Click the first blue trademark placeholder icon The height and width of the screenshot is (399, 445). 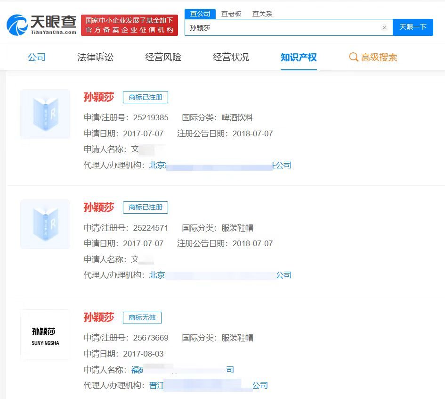45,114
